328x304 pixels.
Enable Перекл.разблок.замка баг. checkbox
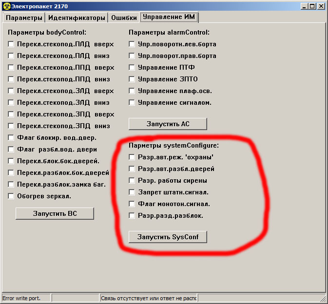point(11,185)
